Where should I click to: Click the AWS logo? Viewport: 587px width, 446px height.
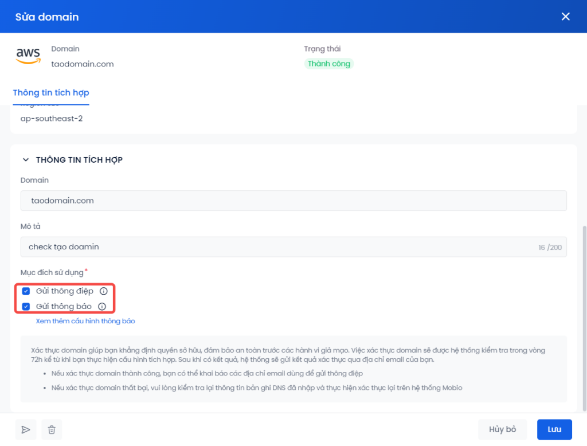point(28,56)
